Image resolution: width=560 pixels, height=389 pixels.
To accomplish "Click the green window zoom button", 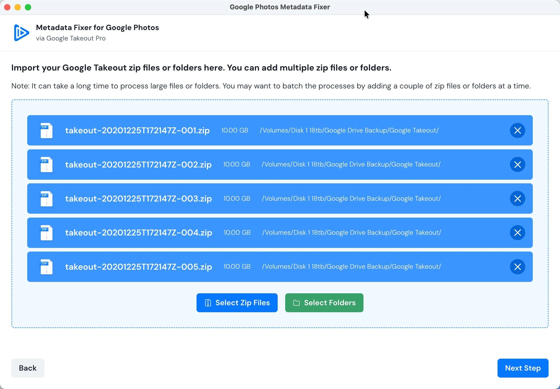I will [x=28, y=7].
